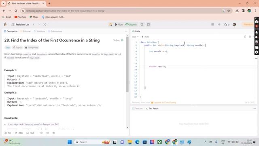
Task: Start the timer alarm clock icon
Action: [142, 24]
